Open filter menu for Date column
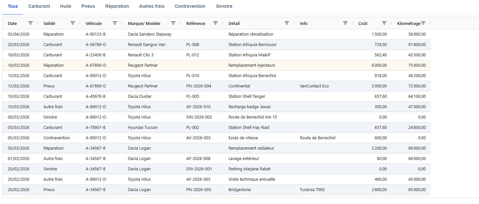The height and width of the screenshot is (204, 479). (31, 23)
